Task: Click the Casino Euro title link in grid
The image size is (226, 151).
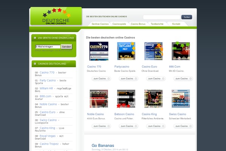Action: (x=149, y=66)
